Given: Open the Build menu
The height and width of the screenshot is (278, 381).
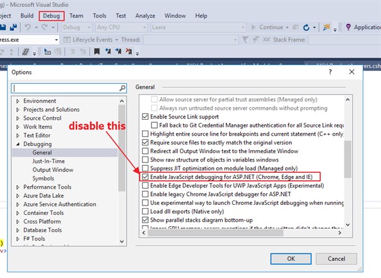Looking at the screenshot, I should click(x=26, y=16).
